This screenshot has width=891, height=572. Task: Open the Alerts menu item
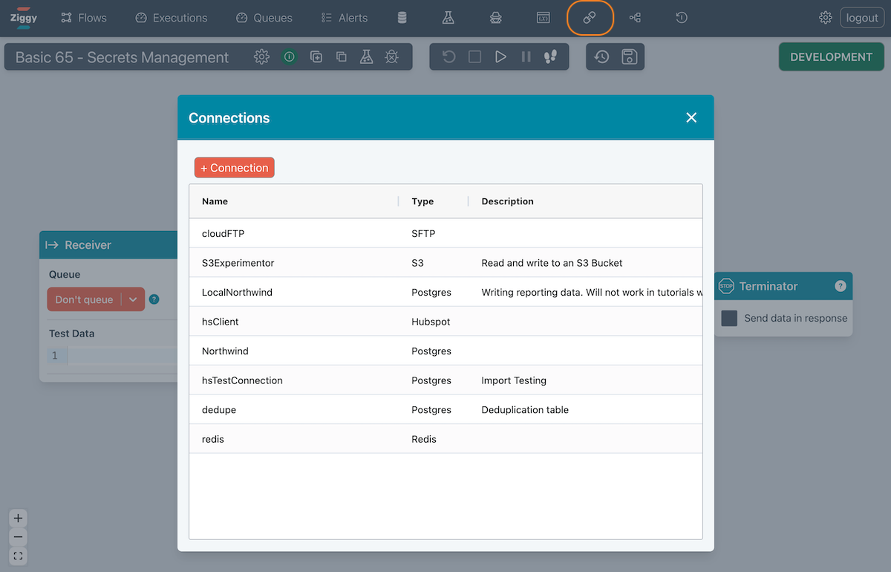345,18
